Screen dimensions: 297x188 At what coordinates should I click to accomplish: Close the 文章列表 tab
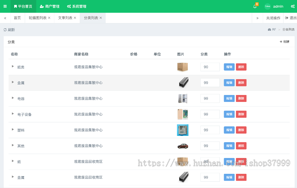click(75, 18)
